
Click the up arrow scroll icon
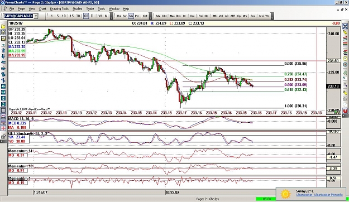(3, 50)
